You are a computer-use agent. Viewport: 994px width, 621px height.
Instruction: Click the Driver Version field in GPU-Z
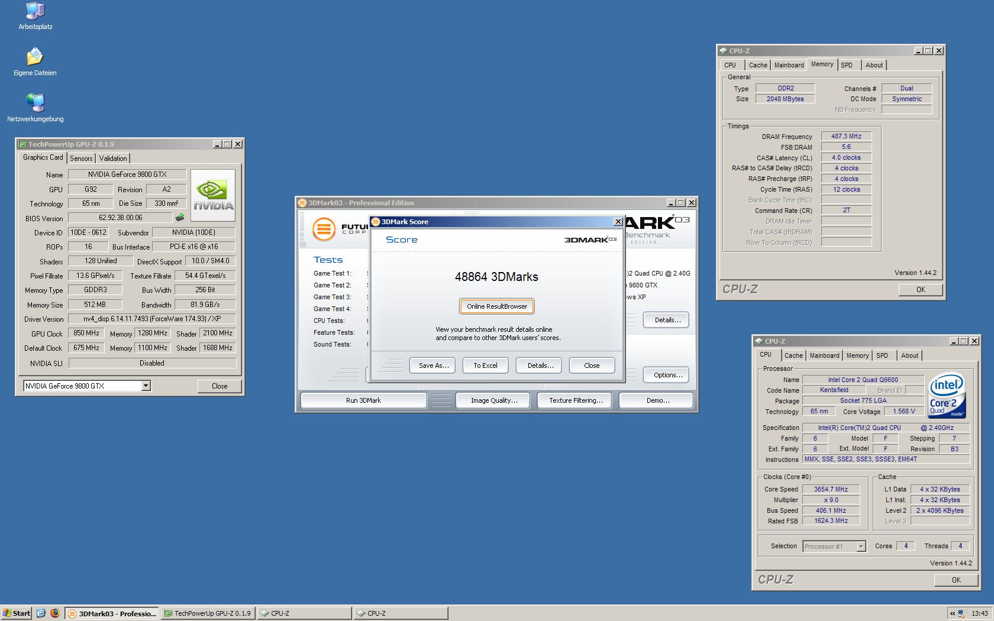pyautogui.click(x=151, y=319)
